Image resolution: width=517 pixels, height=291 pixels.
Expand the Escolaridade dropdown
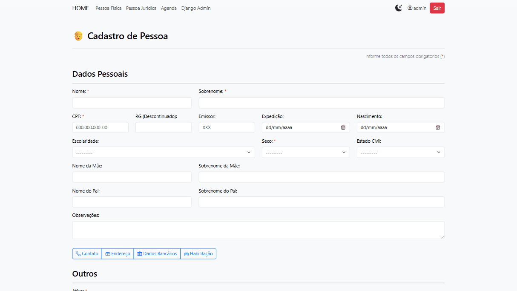pyautogui.click(x=164, y=152)
